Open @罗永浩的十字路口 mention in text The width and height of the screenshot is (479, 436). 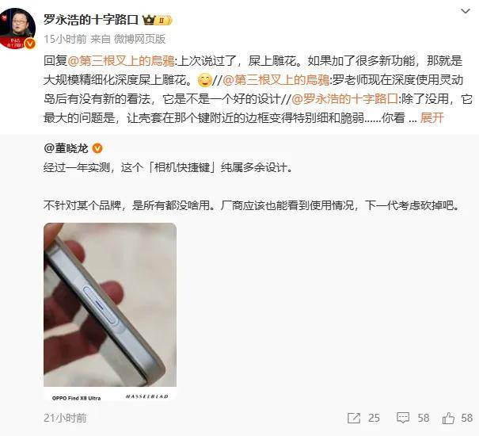(345, 99)
